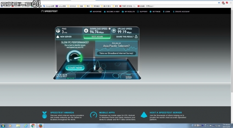
Task: Click the Mobile Apps gauge icon
Action: 94,115
